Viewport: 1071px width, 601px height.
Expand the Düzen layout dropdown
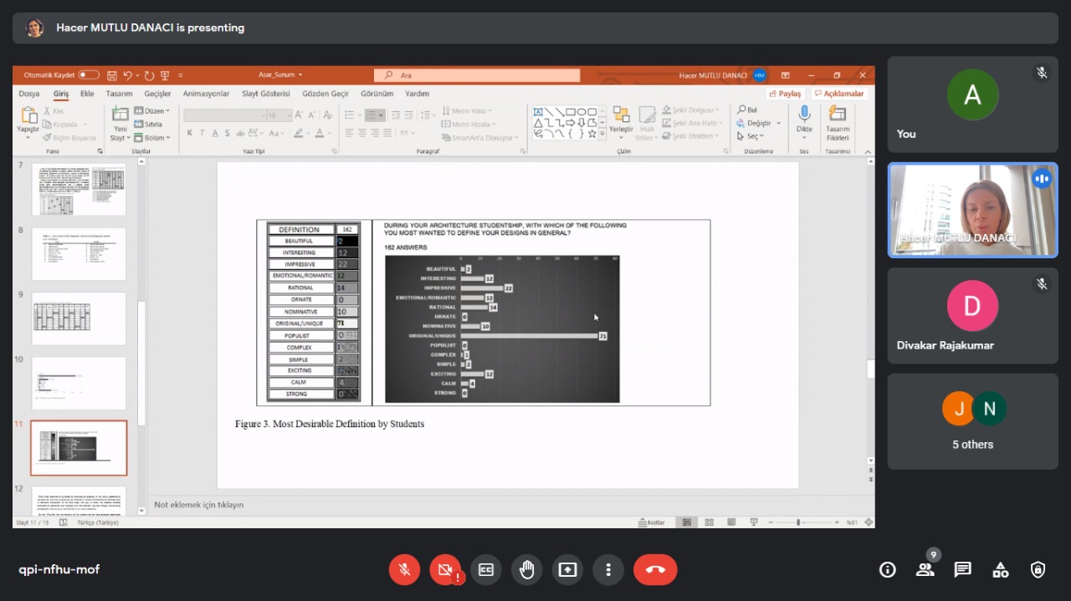(152, 111)
